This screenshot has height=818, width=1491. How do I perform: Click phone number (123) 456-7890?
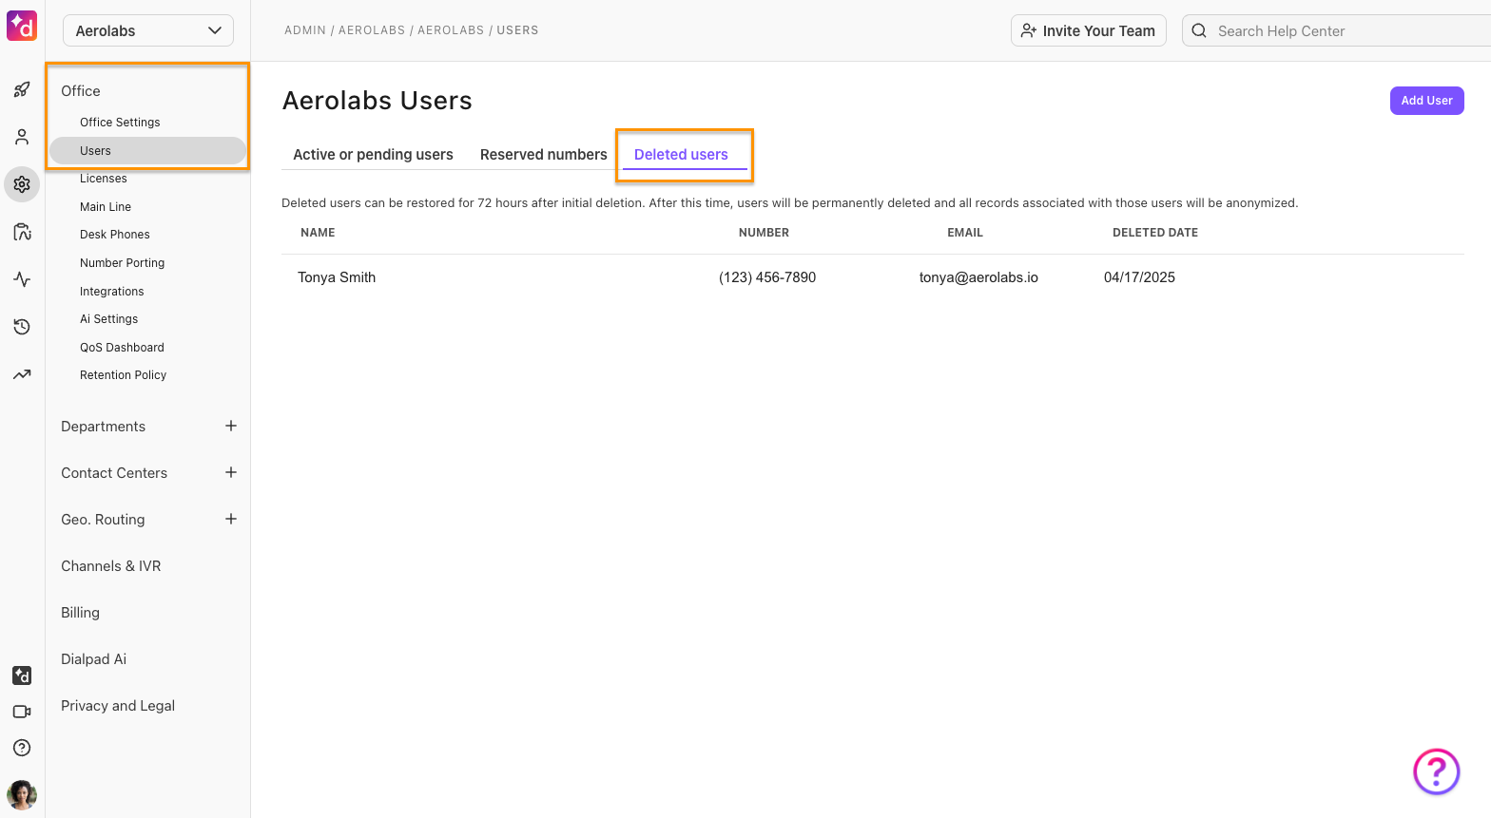point(767,277)
